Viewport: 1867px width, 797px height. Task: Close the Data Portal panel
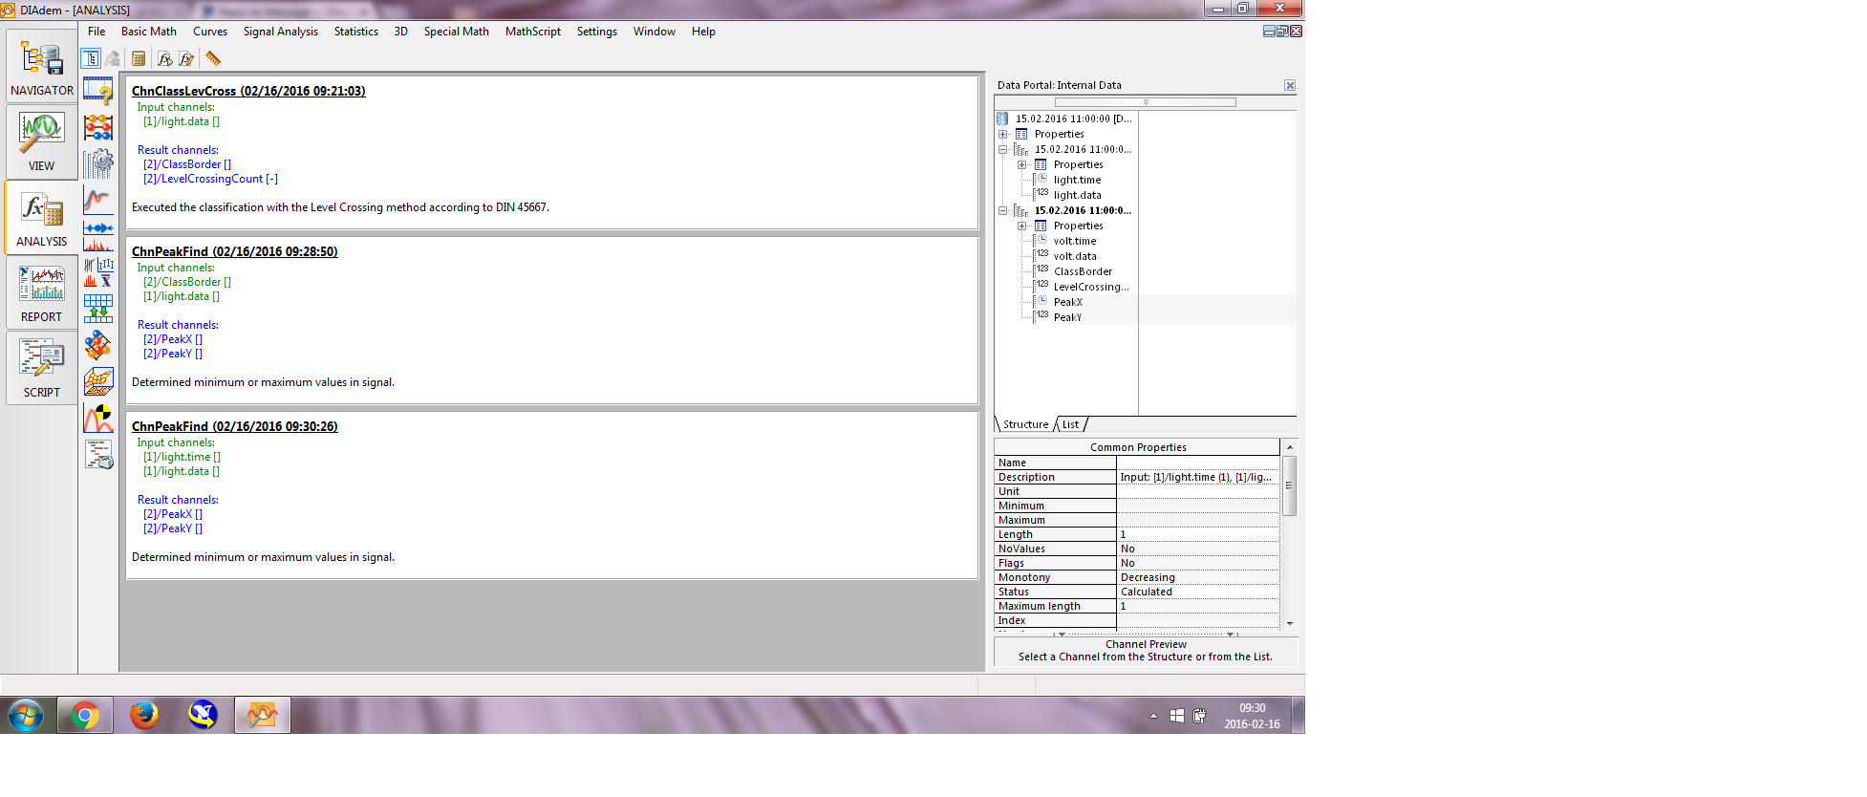(1290, 85)
